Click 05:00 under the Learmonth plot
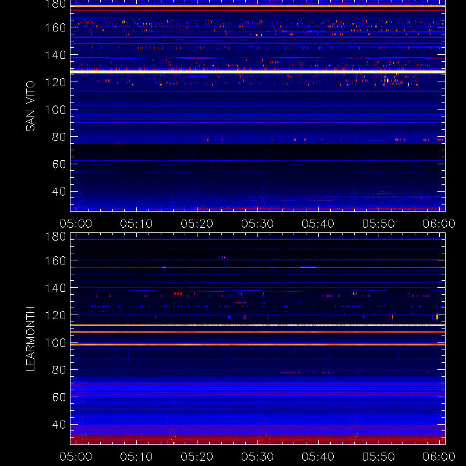The height and width of the screenshot is (466, 466). click(x=76, y=457)
